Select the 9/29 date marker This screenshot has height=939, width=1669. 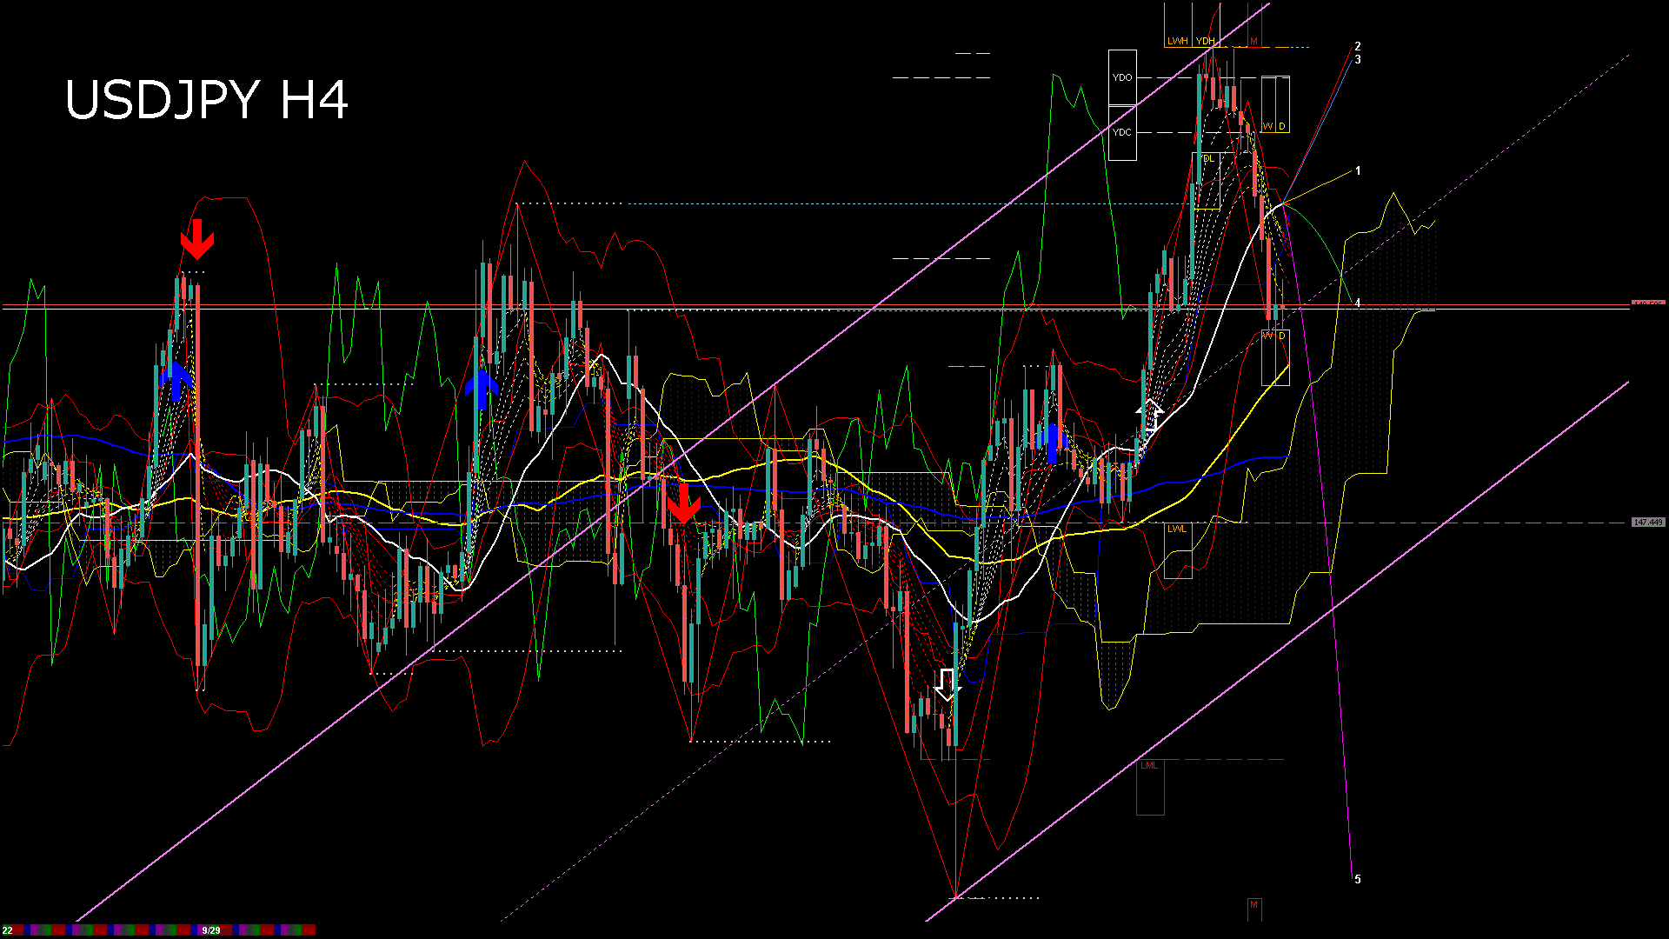click(211, 930)
